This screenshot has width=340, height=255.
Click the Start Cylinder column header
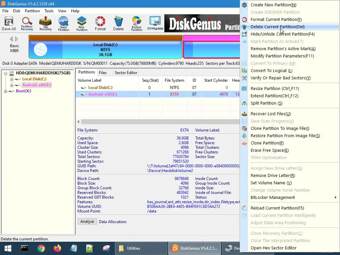pos(216,80)
